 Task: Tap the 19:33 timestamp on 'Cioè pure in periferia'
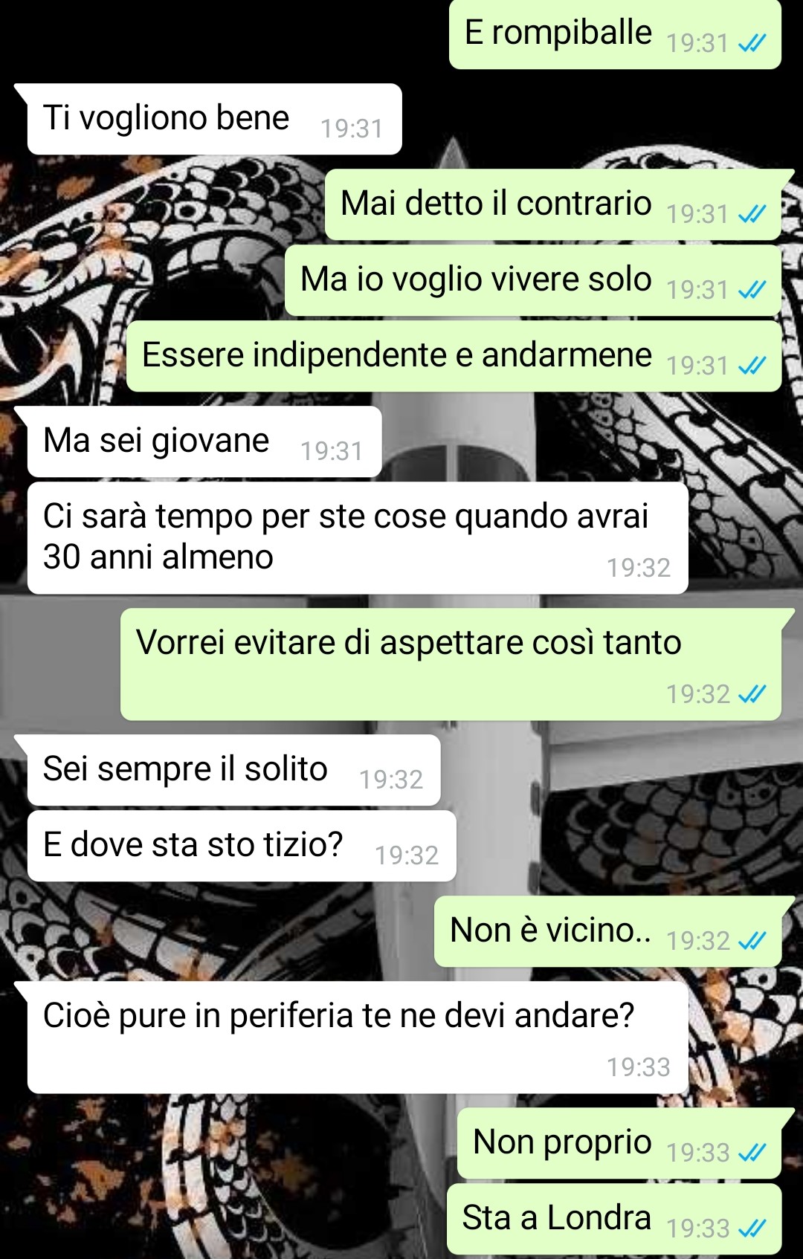pos(639,1067)
